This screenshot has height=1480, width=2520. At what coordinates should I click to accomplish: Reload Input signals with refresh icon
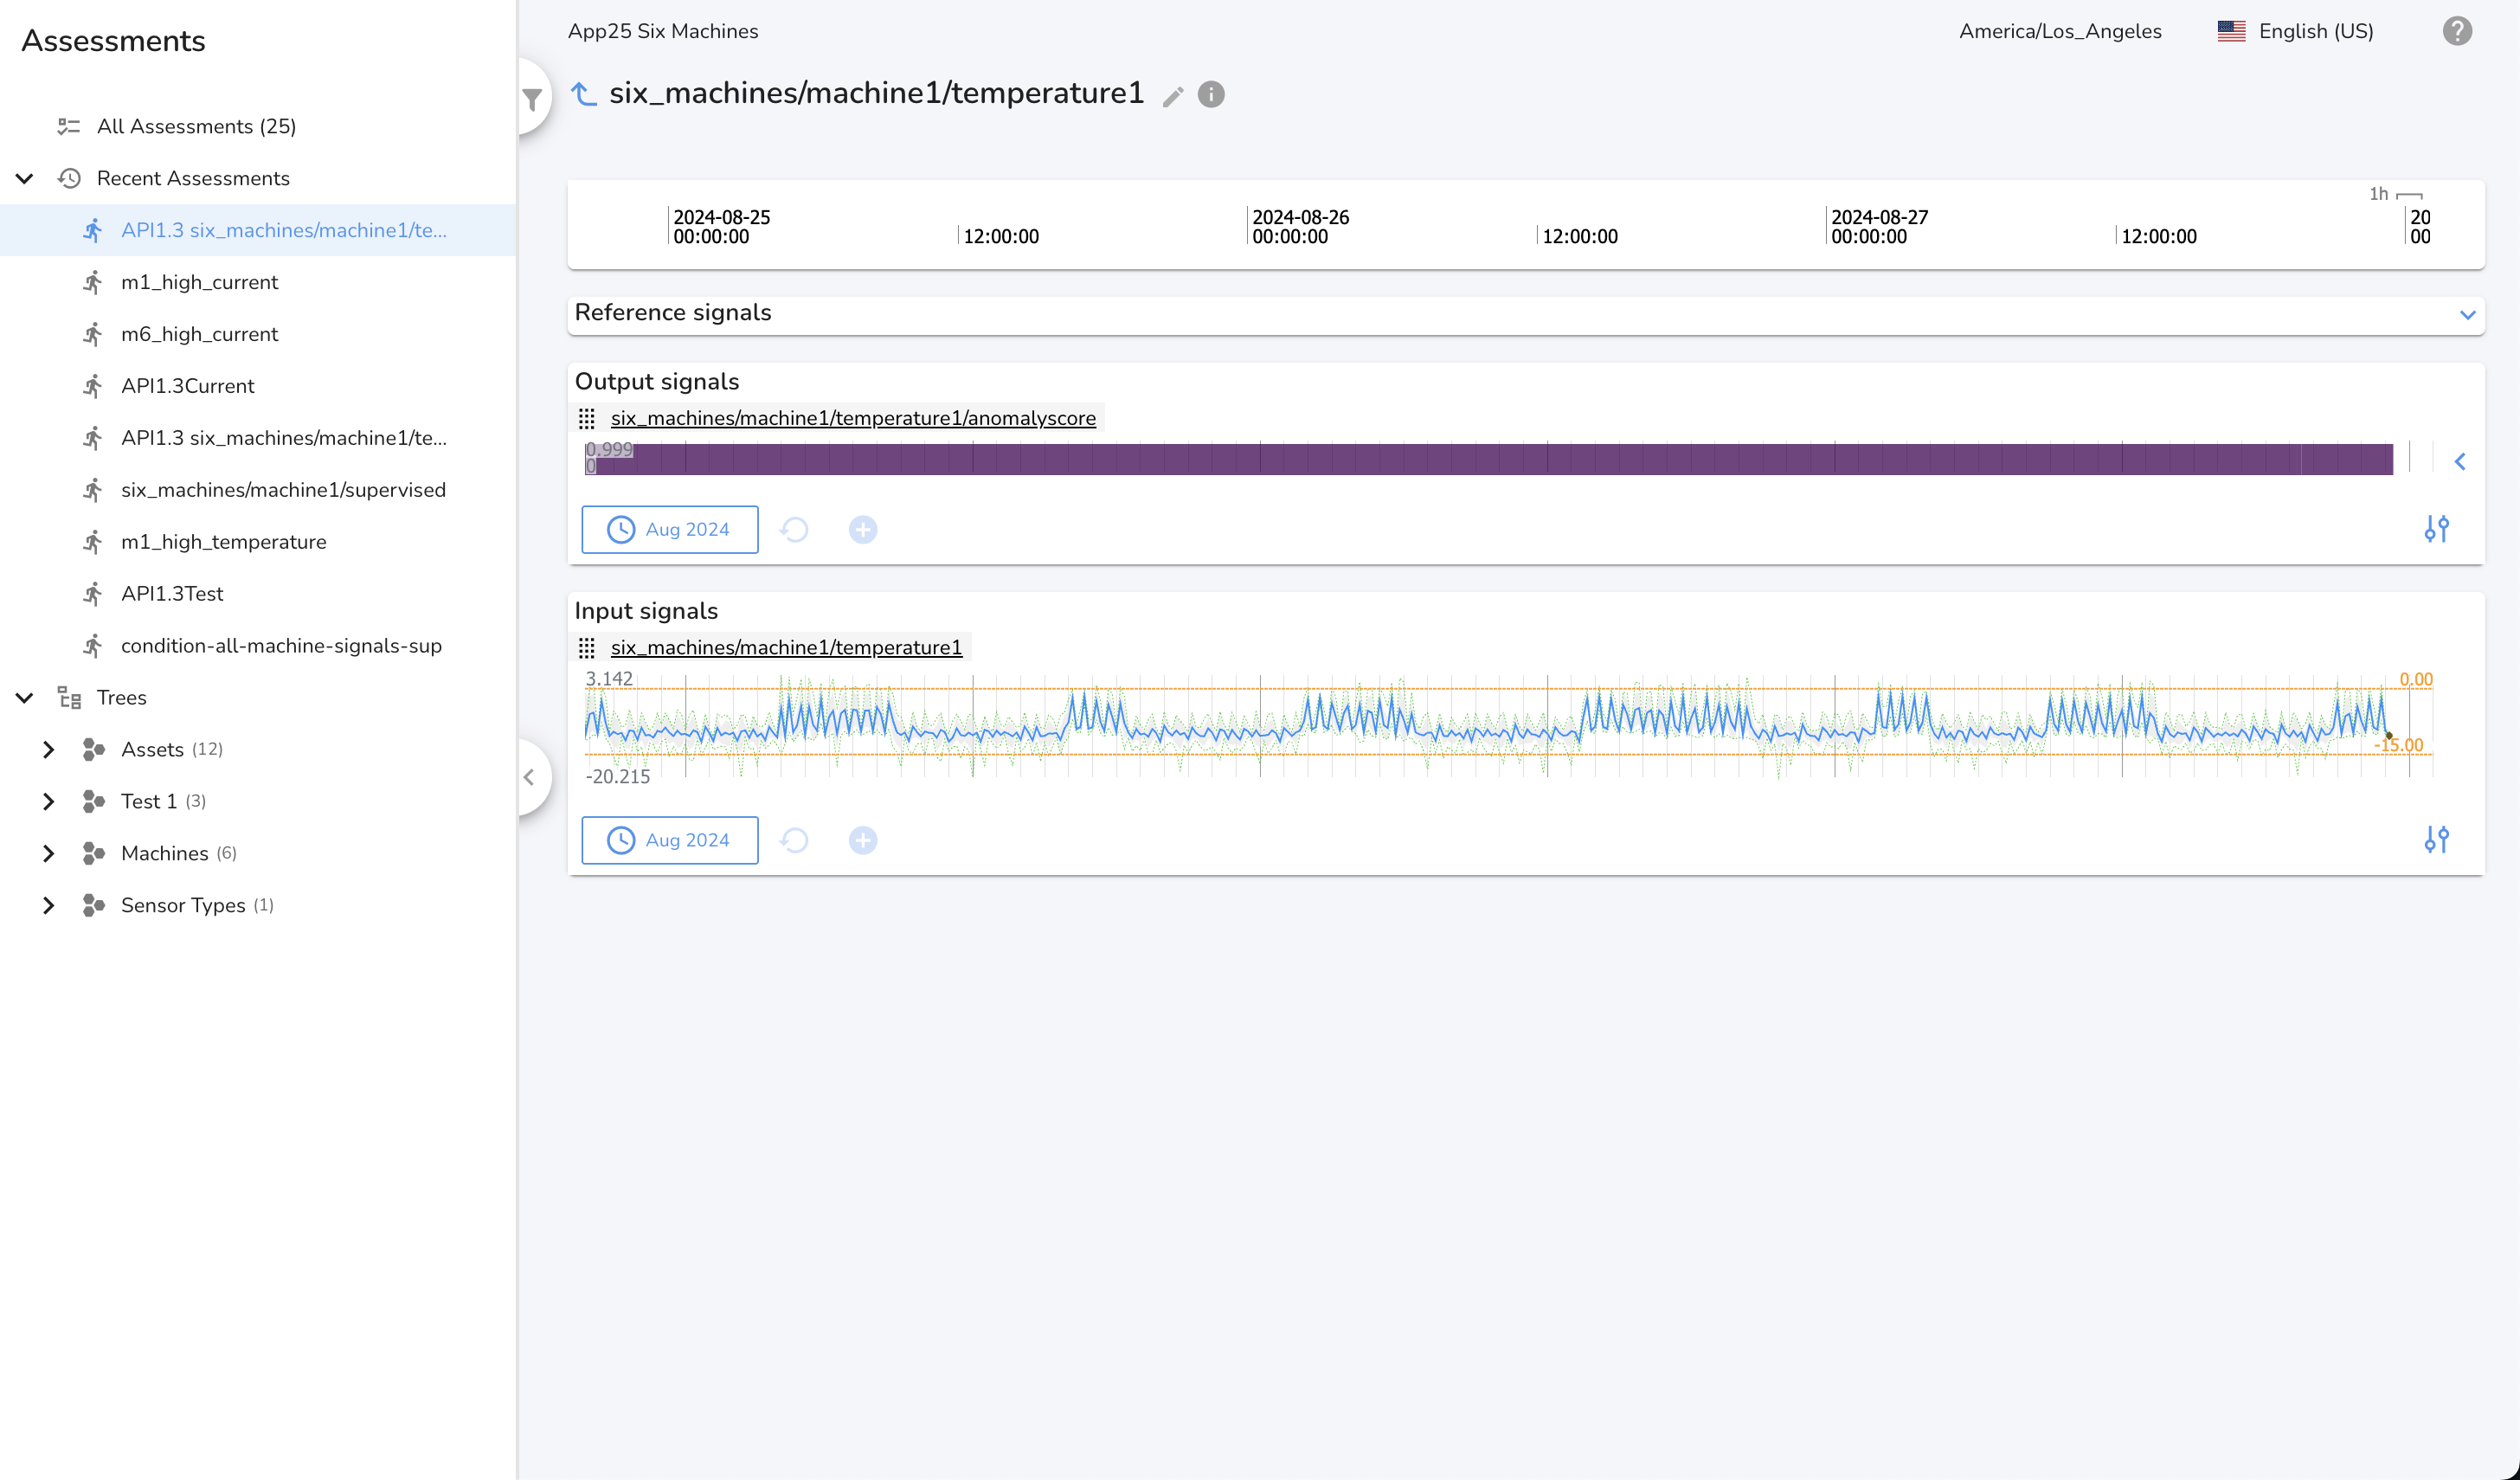coord(794,841)
